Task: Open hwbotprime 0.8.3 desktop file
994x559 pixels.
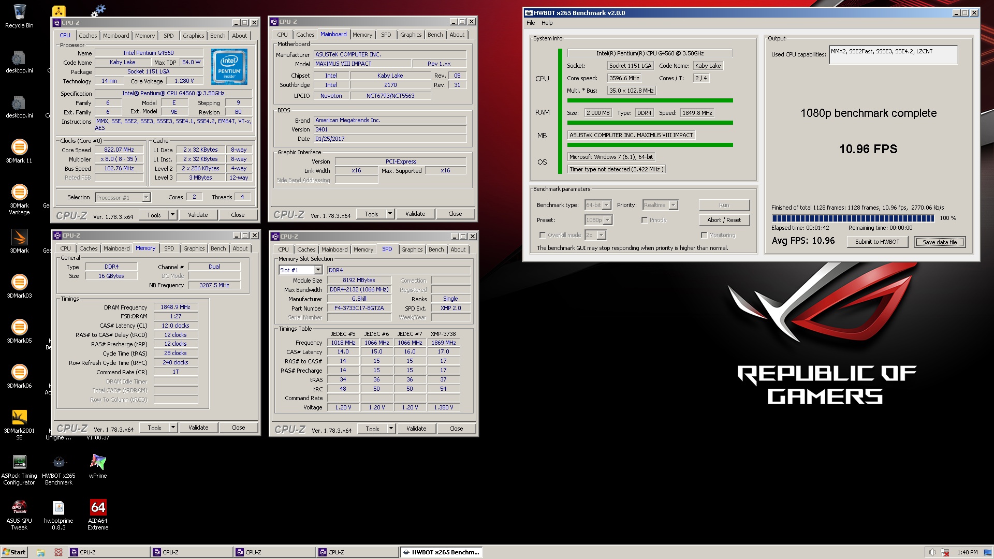Action: tap(59, 514)
